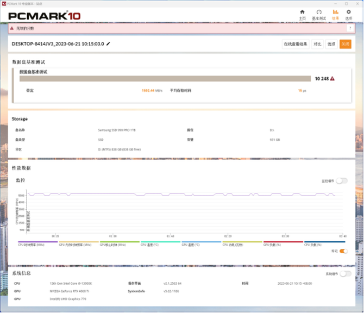Toggle GPU 内存时钟频率 (MHz) legend item
Screen dimensions: 364x313
coord(79,243)
